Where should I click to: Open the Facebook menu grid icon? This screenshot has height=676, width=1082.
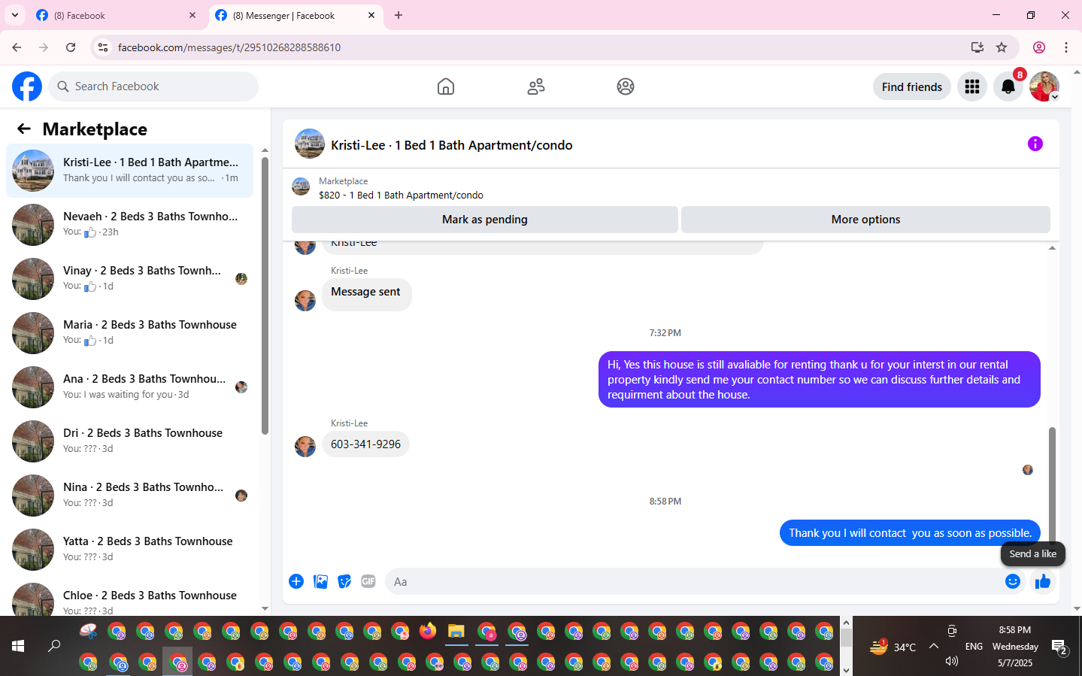point(972,86)
